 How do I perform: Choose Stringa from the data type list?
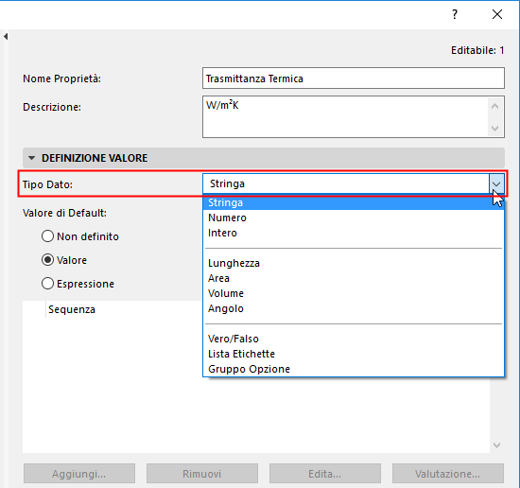(354, 202)
